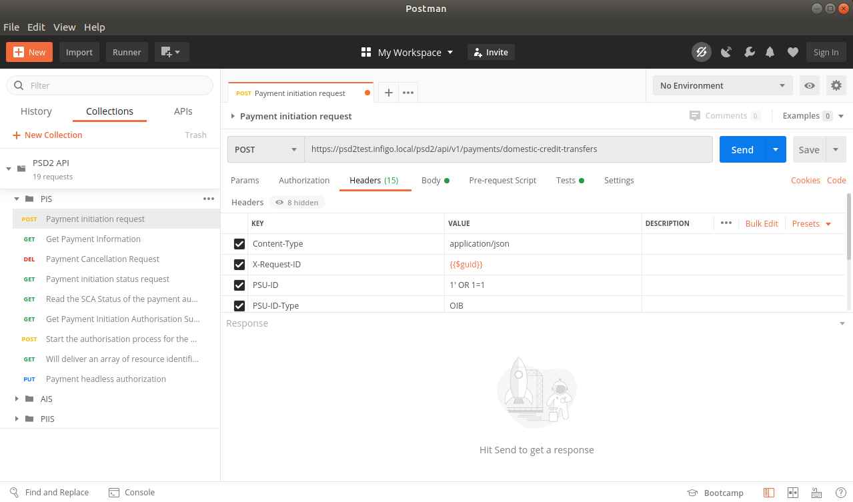Open headers table column options dots
This screenshot has height=502, width=853.
pyautogui.click(x=726, y=223)
